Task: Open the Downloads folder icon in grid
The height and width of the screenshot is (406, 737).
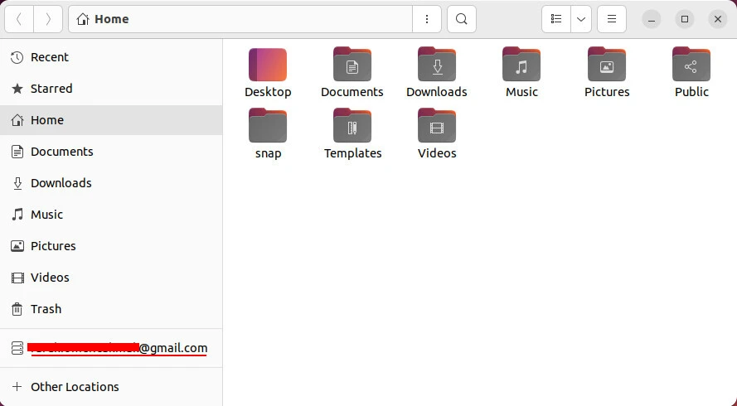Action: 437,65
